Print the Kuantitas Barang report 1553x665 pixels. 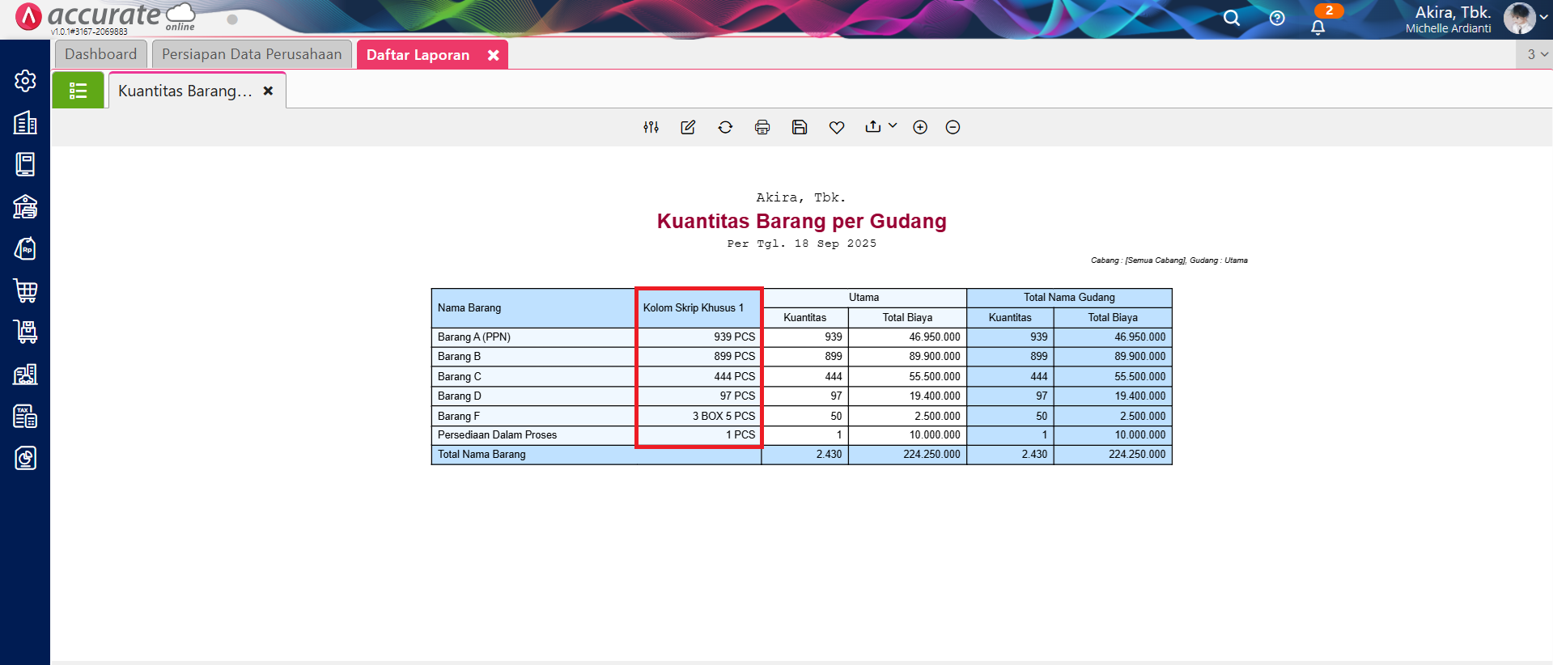tap(762, 127)
